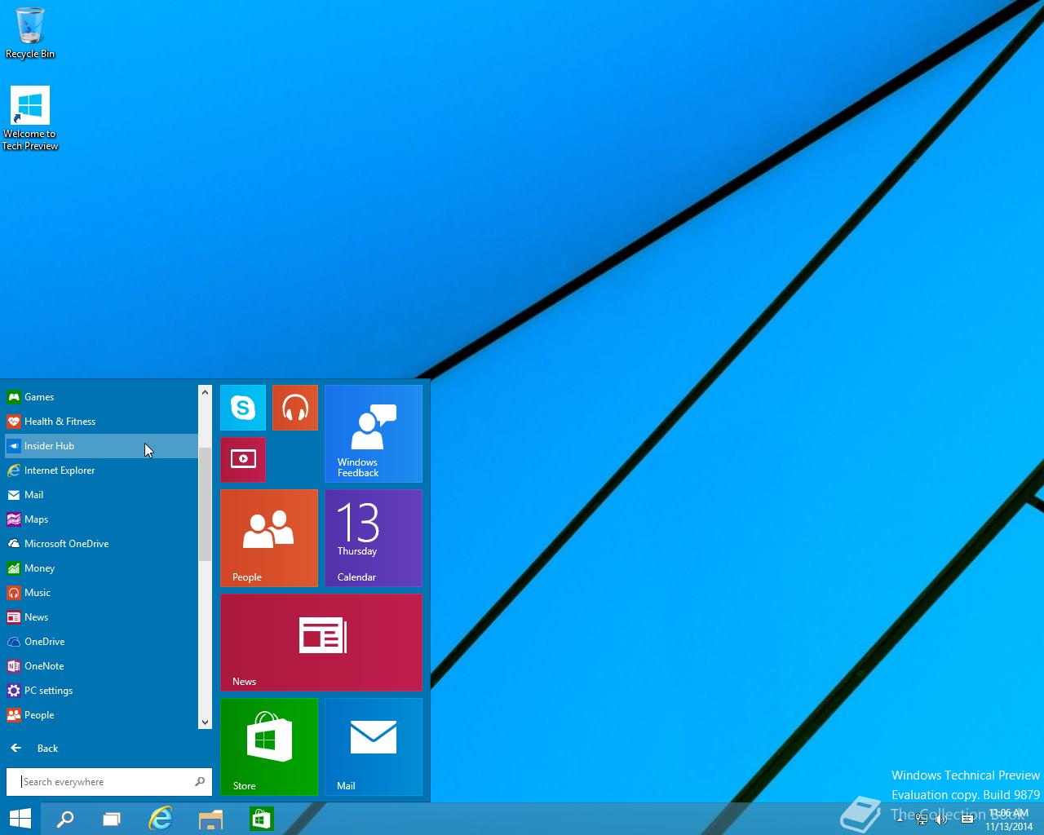
Task: Open the Calendar tile showing 13 Thursday
Action: (374, 538)
